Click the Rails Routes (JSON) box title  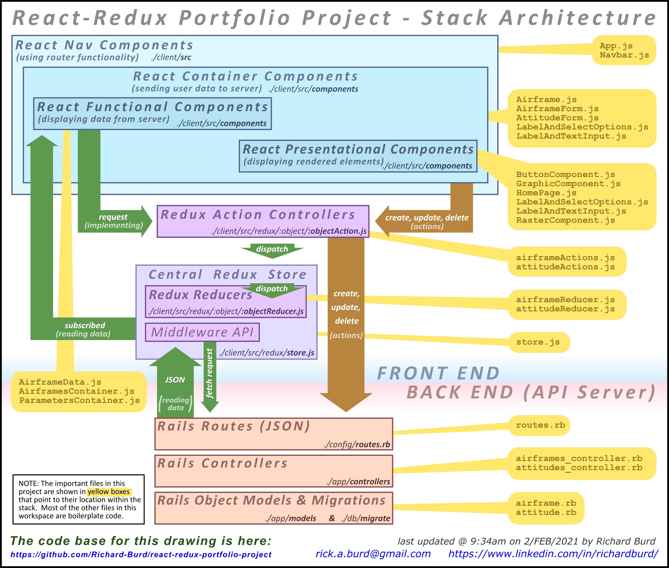coord(234,426)
